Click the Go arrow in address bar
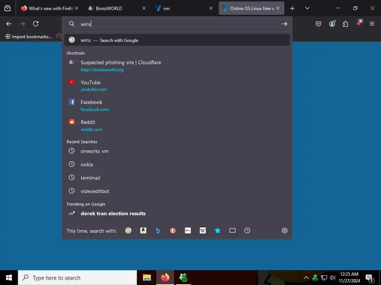 click(x=284, y=24)
